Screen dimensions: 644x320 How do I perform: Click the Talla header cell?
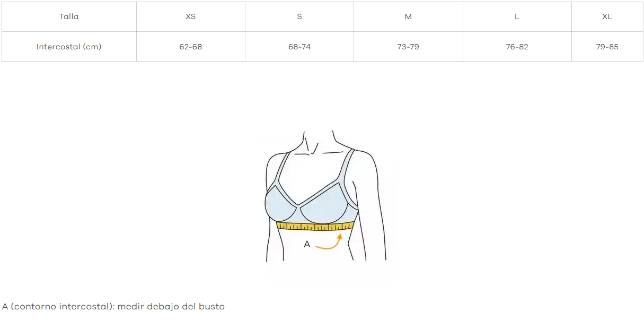point(69,16)
